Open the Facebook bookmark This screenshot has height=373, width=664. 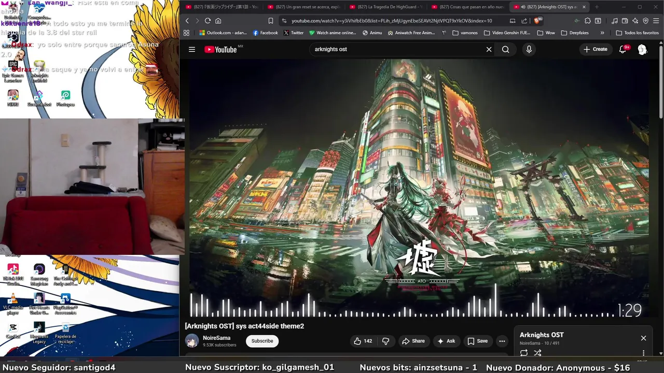(265, 33)
